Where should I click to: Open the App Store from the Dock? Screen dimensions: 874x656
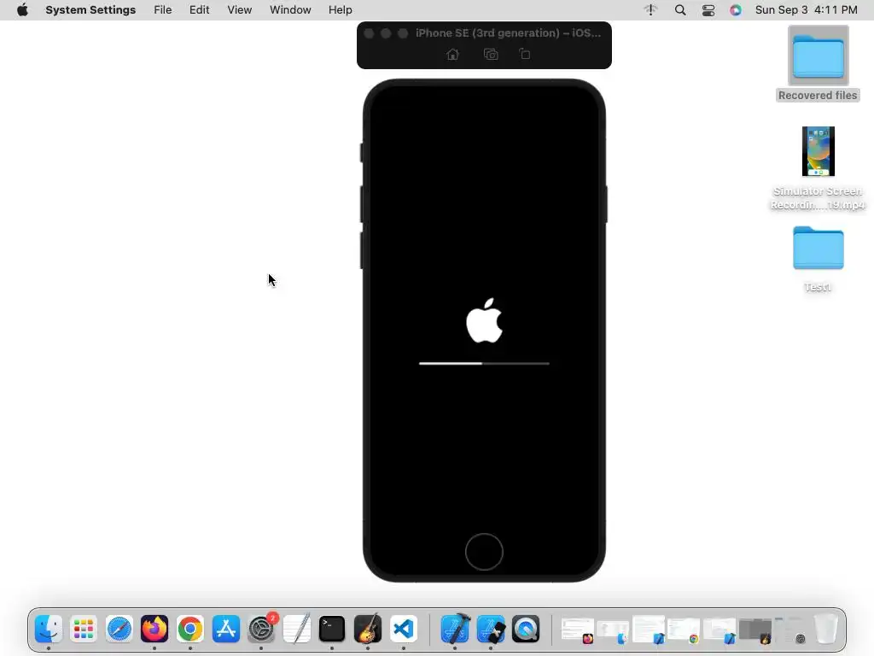[x=225, y=629]
